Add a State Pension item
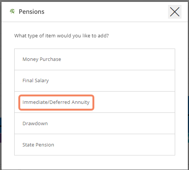Image resolution: width=189 pixels, height=170 pixels. (x=95, y=145)
